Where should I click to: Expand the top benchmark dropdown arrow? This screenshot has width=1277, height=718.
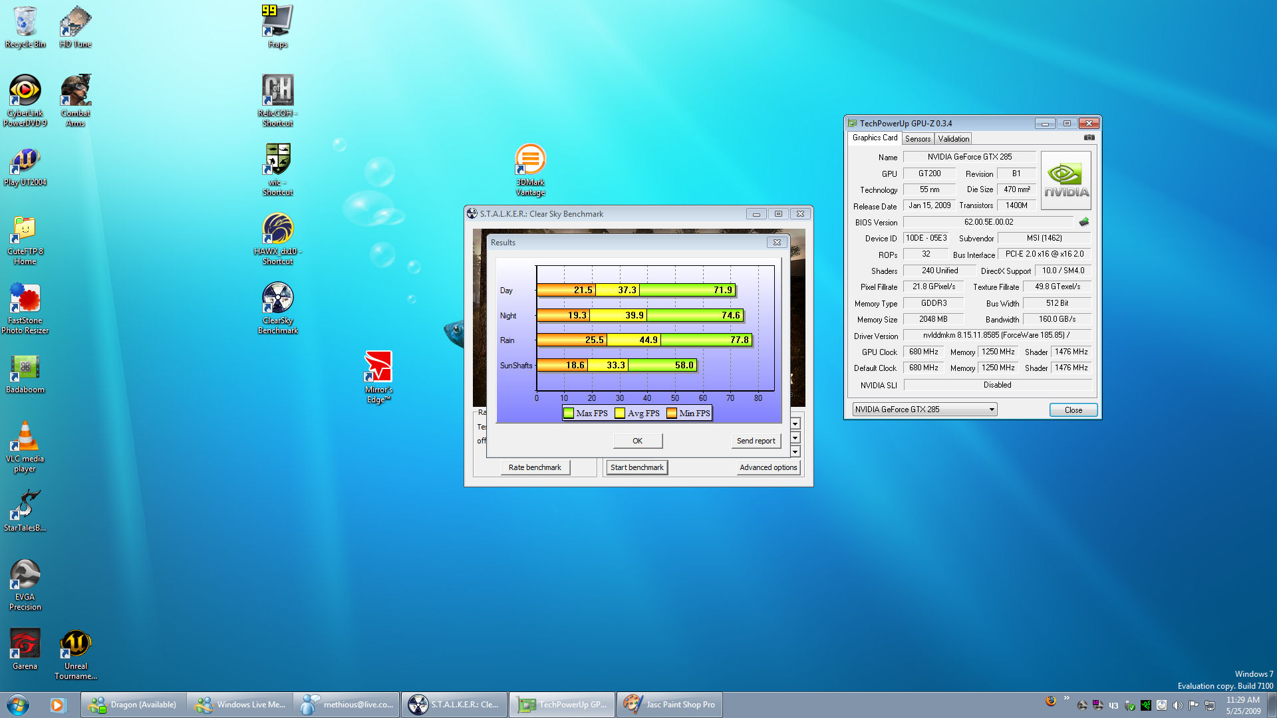795,423
